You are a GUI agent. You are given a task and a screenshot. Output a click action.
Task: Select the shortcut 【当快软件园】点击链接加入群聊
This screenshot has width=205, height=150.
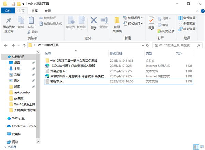click(119, 66)
